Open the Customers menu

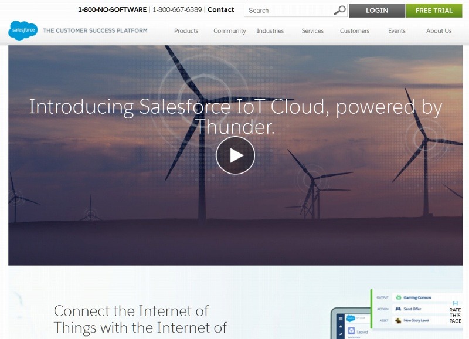[355, 31]
